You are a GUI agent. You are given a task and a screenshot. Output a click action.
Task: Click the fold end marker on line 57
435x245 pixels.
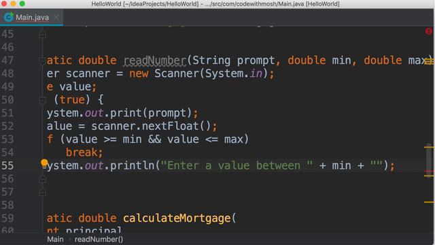(x=42, y=192)
